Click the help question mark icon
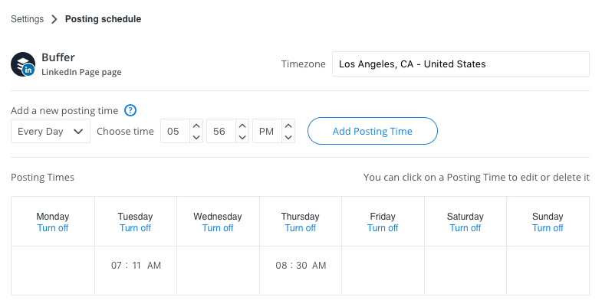Viewport: 602px width, 307px height. [x=130, y=111]
